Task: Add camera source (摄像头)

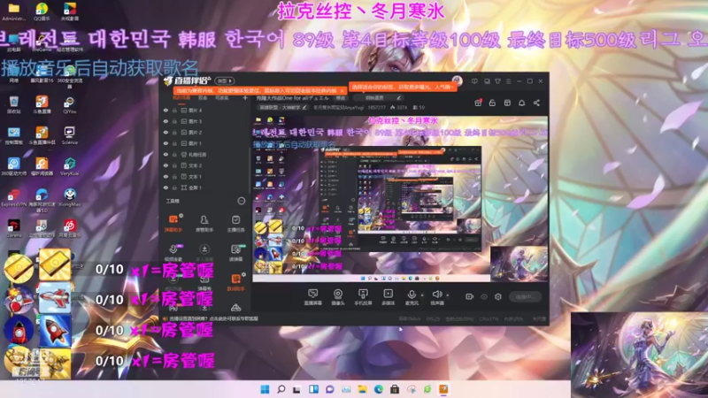Action: click(x=338, y=297)
